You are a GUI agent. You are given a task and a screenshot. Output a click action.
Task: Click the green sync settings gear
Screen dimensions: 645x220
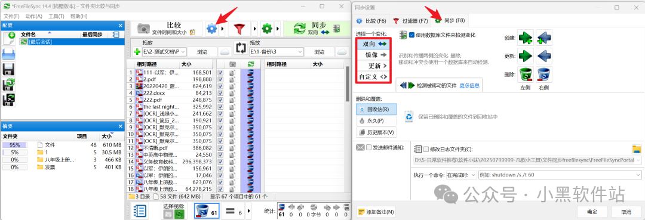click(x=268, y=29)
